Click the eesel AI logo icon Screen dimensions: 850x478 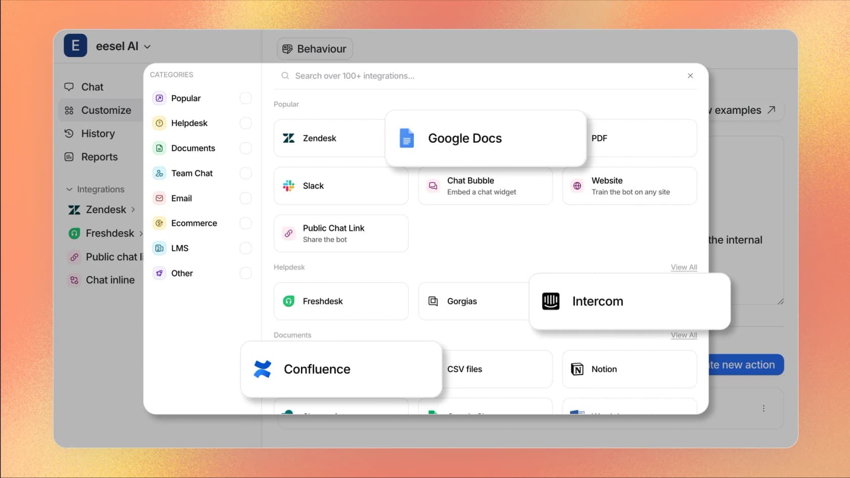coord(75,46)
